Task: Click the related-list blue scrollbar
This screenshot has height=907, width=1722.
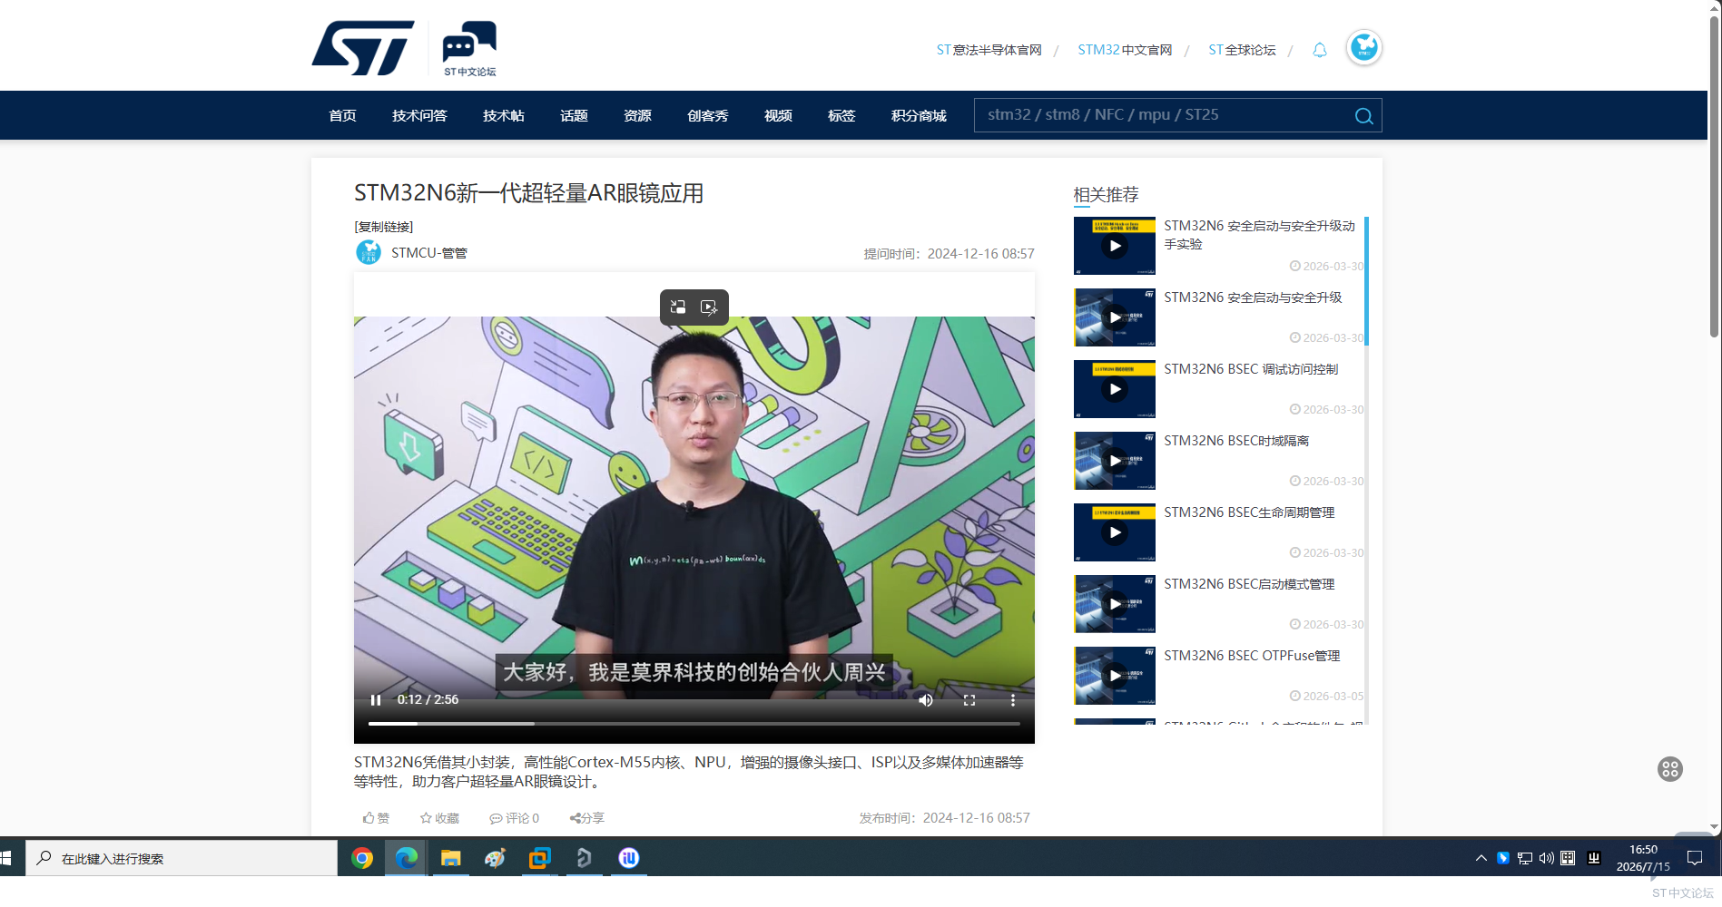Action: pyautogui.click(x=1366, y=281)
